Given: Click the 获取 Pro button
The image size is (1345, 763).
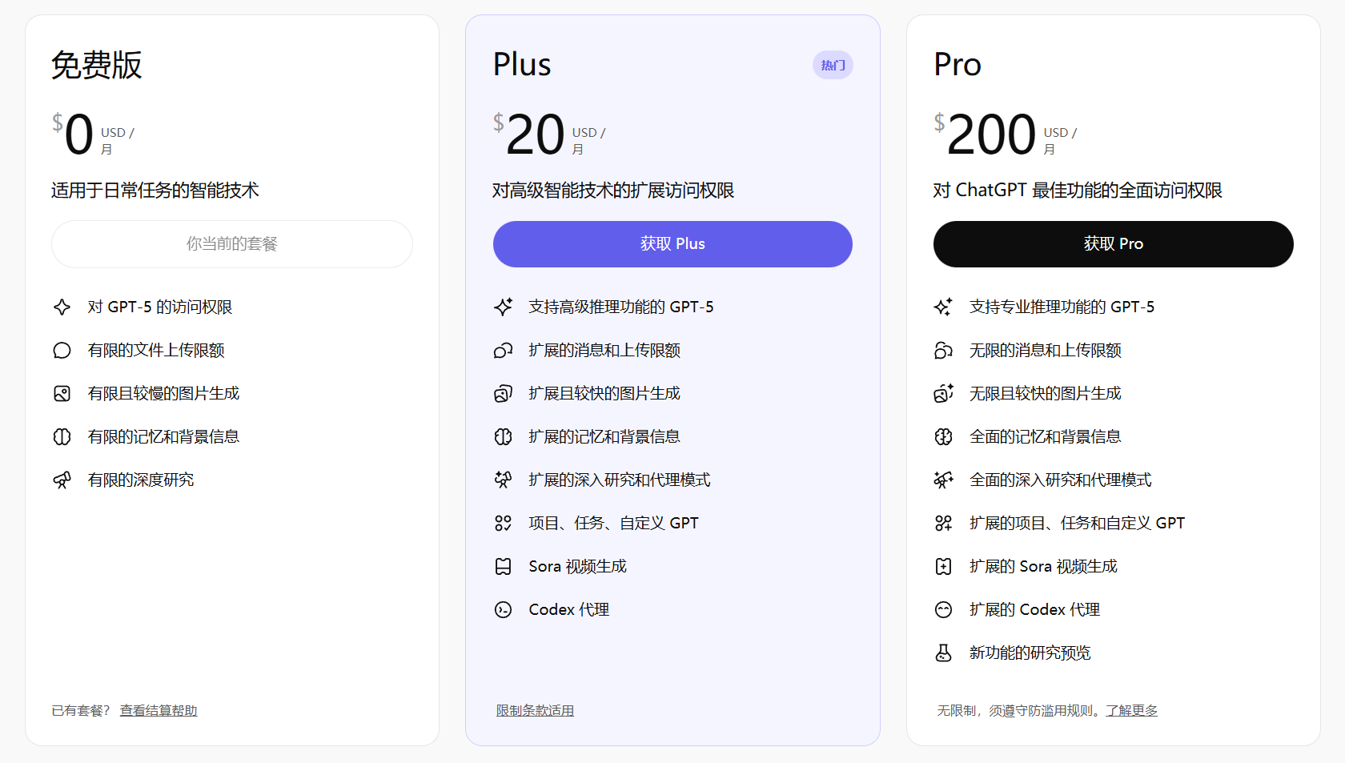Looking at the screenshot, I should 1113,244.
